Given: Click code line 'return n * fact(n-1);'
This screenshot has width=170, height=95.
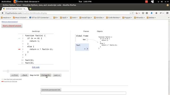Looking at the screenshot, I should [41, 49].
